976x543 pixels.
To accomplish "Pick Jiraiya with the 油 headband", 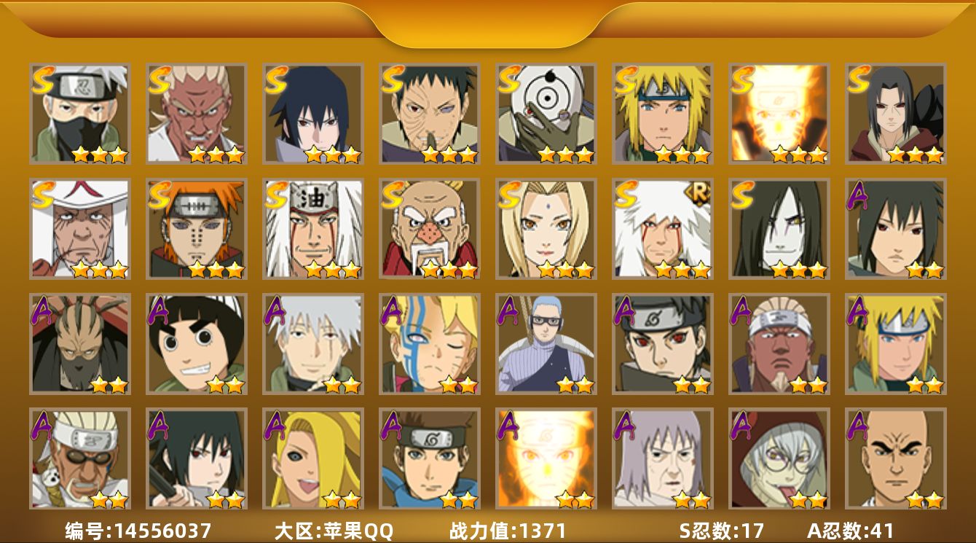I will tap(312, 228).
